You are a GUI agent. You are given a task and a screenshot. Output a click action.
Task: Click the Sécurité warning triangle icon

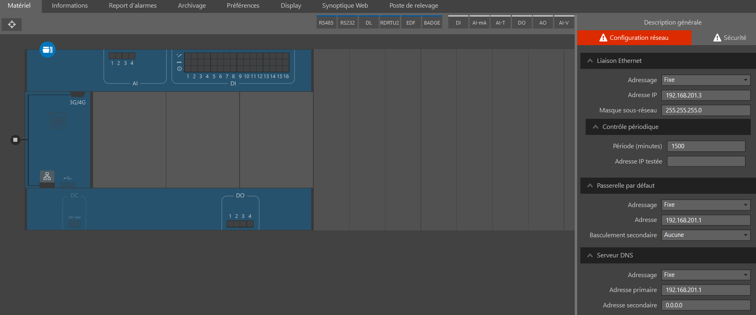pyautogui.click(x=717, y=38)
